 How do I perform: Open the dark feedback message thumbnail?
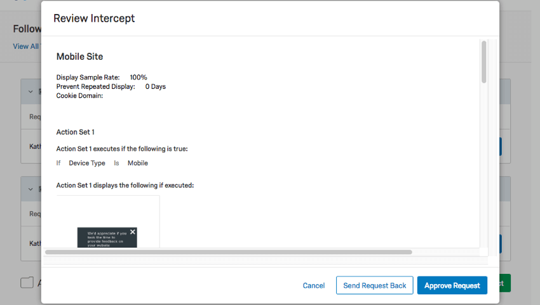click(x=107, y=238)
